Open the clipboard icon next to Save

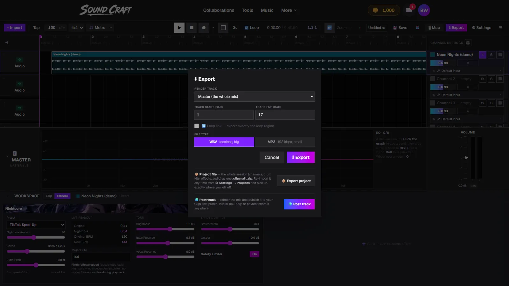pyautogui.click(x=417, y=28)
